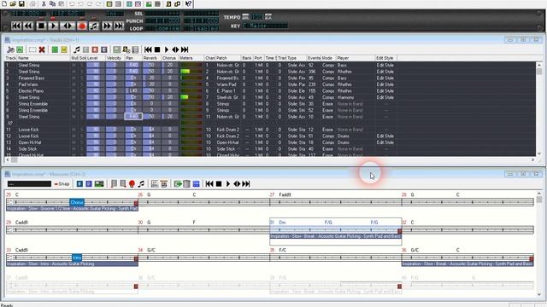Click the New file icon in top toolbar
The height and width of the screenshot is (307, 547).
click(x=4, y=3)
